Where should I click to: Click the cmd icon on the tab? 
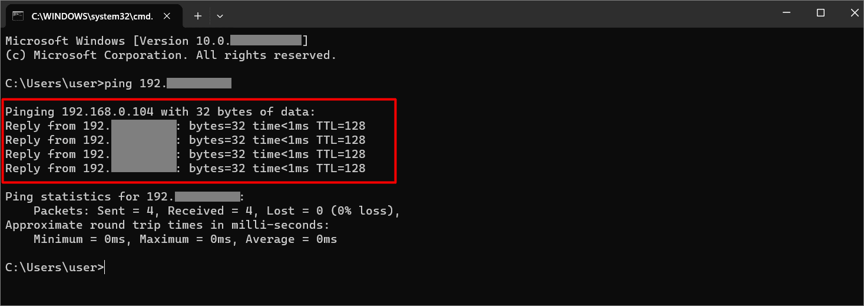[18, 16]
